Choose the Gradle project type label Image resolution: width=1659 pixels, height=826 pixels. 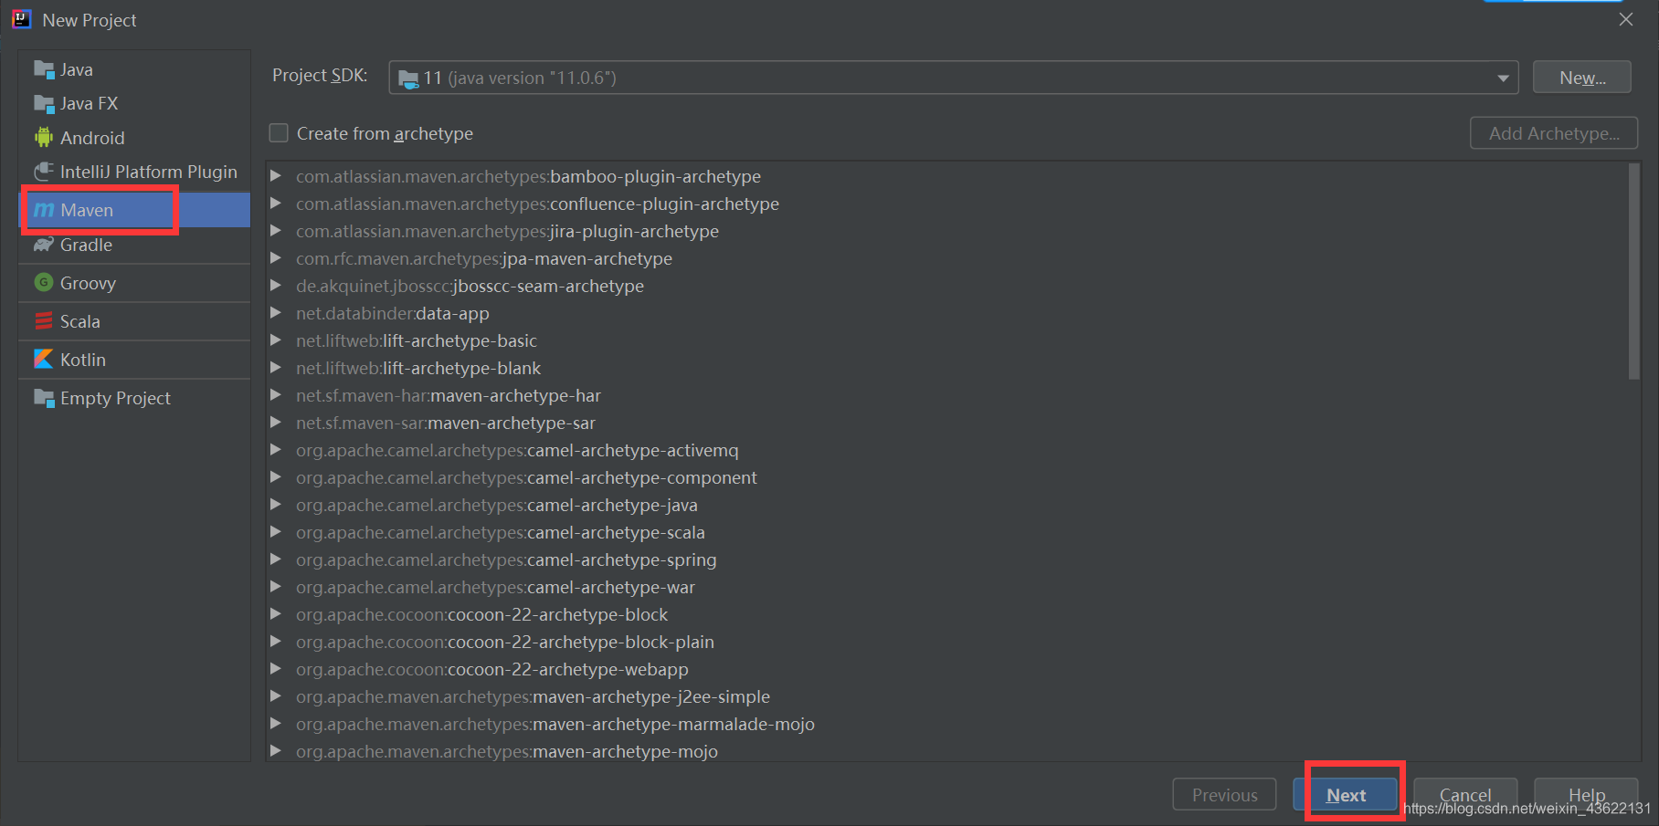pos(87,245)
